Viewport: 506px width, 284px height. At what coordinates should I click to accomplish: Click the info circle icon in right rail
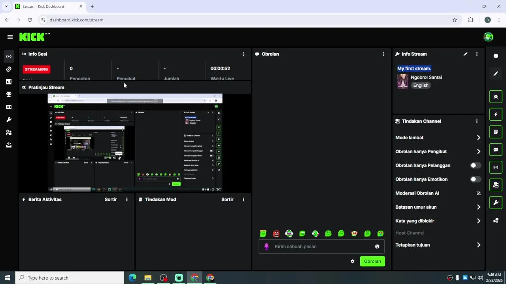[x=496, y=56]
